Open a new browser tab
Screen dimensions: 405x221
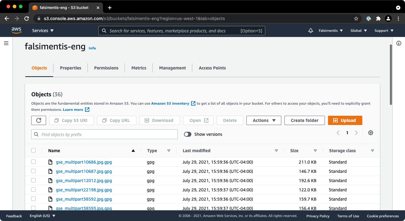109,7
